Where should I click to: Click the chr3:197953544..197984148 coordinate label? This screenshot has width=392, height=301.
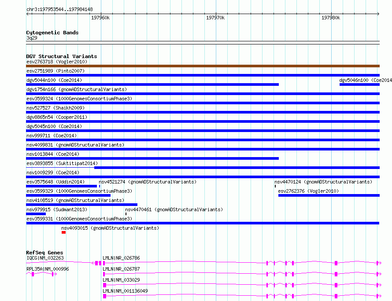[59, 10]
